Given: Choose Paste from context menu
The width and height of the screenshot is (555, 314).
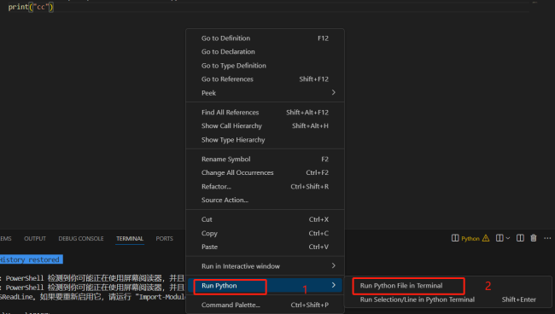Looking at the screenshot, I should [265, 247].
